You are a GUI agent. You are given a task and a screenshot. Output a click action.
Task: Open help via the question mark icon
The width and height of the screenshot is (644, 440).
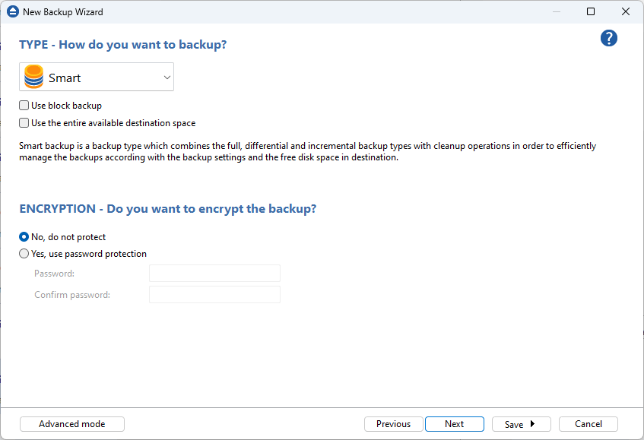click(x=608, y=39)
